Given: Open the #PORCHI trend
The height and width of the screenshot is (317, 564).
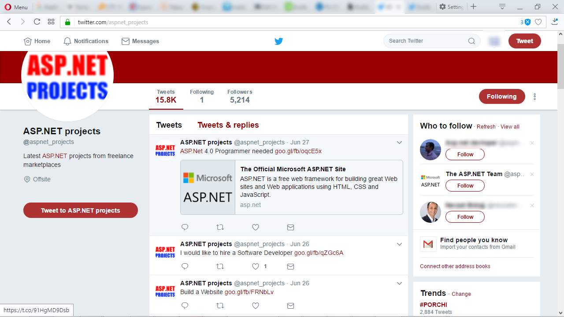Looking at the screenshot, I should pos(434,305).
